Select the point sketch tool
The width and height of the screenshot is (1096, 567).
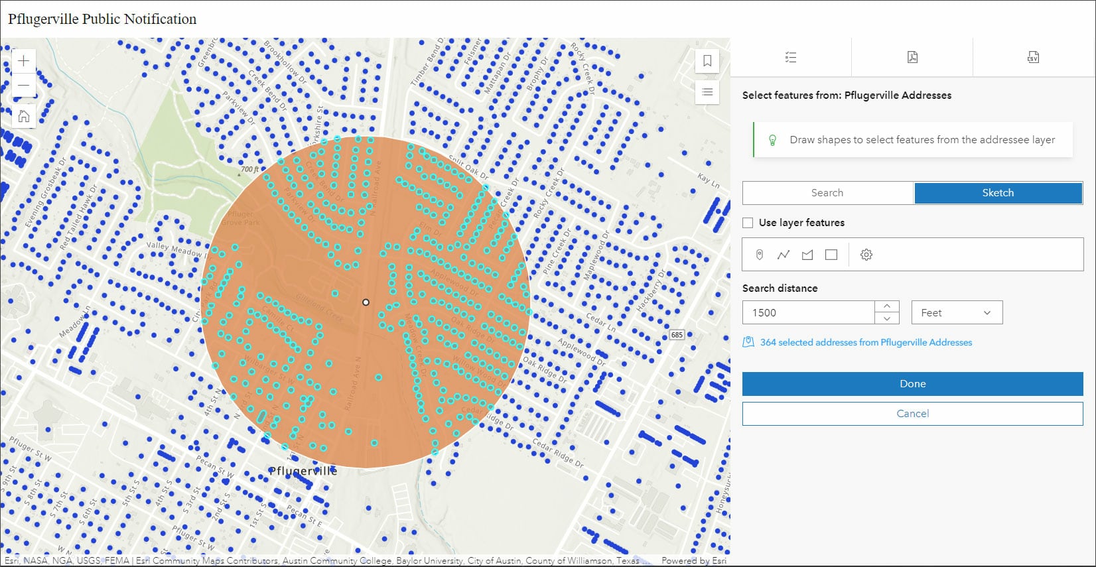pos(760,255)
